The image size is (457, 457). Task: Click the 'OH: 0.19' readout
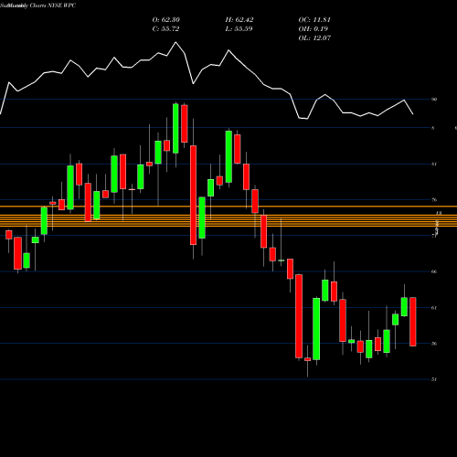(314, 29)
